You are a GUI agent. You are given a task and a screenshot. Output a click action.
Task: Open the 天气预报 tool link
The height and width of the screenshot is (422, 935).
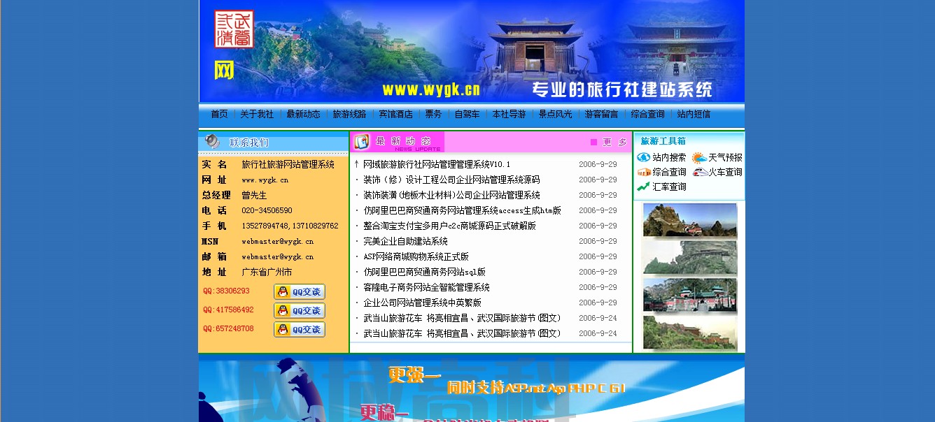725,158
